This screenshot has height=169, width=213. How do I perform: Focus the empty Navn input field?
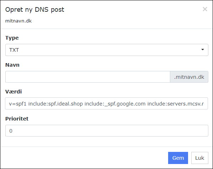pyautogui.click(x=88, y=77)
